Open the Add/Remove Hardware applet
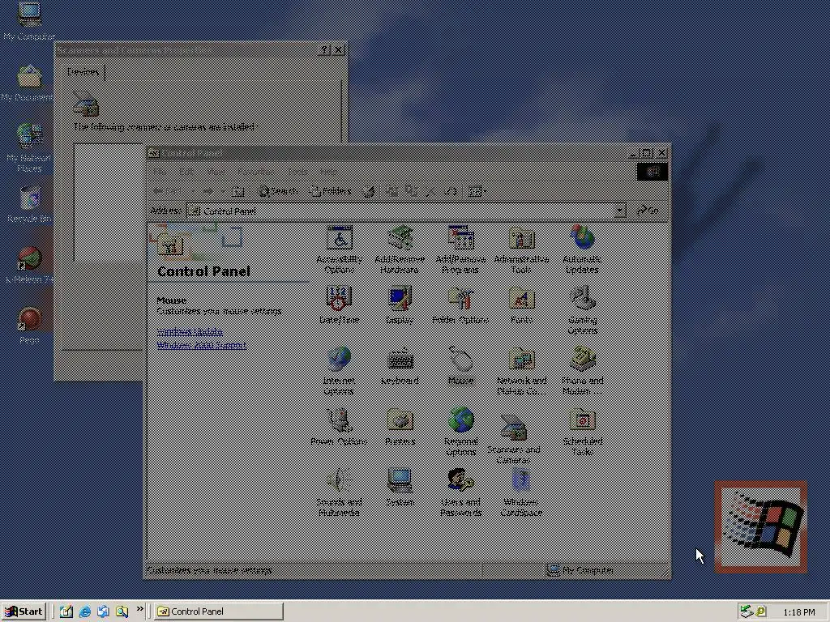This screenshot has width=830, height=622. 400,249
